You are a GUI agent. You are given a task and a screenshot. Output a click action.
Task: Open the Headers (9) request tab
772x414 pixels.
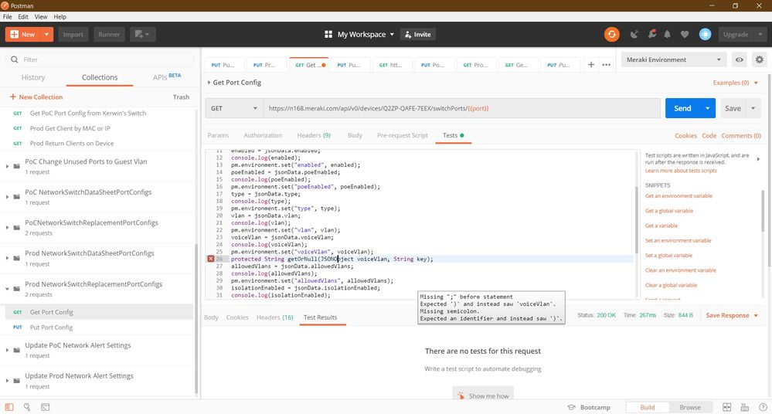(x=314, y=135)
